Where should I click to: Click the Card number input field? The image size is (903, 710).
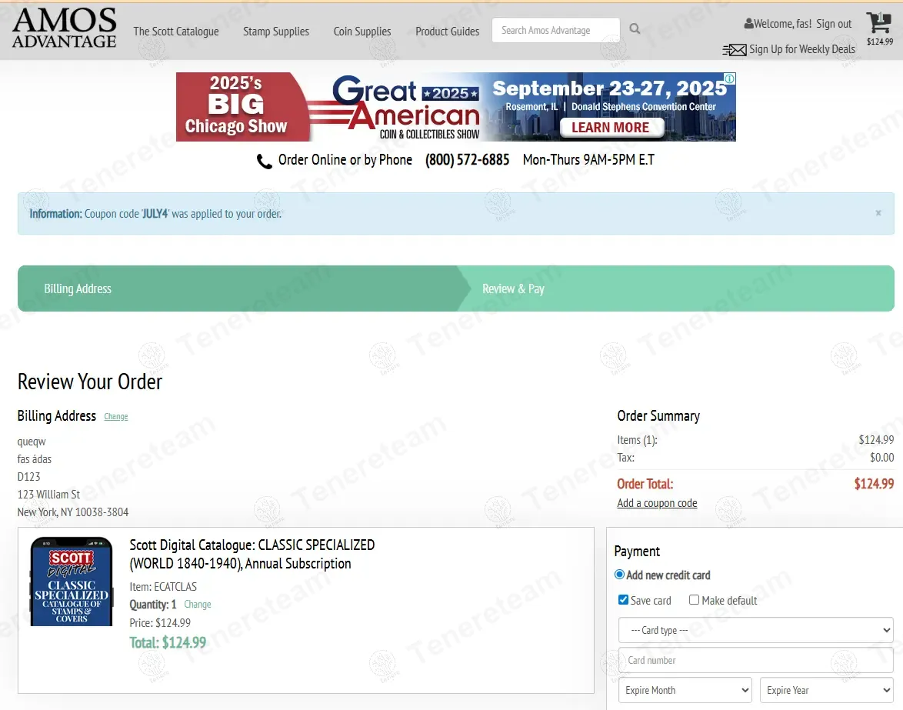755,660
